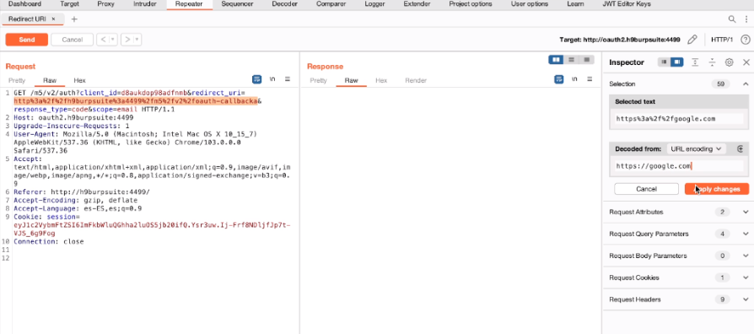Send the request
Image resolution: width=754 pixels, height=334 pixels.
(27, 40)
